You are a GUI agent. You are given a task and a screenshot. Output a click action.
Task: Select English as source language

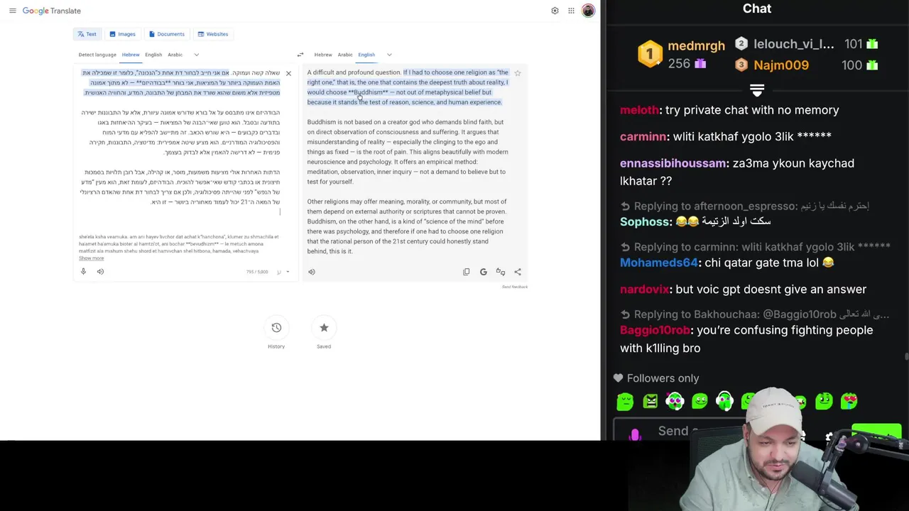pos(153,55)
